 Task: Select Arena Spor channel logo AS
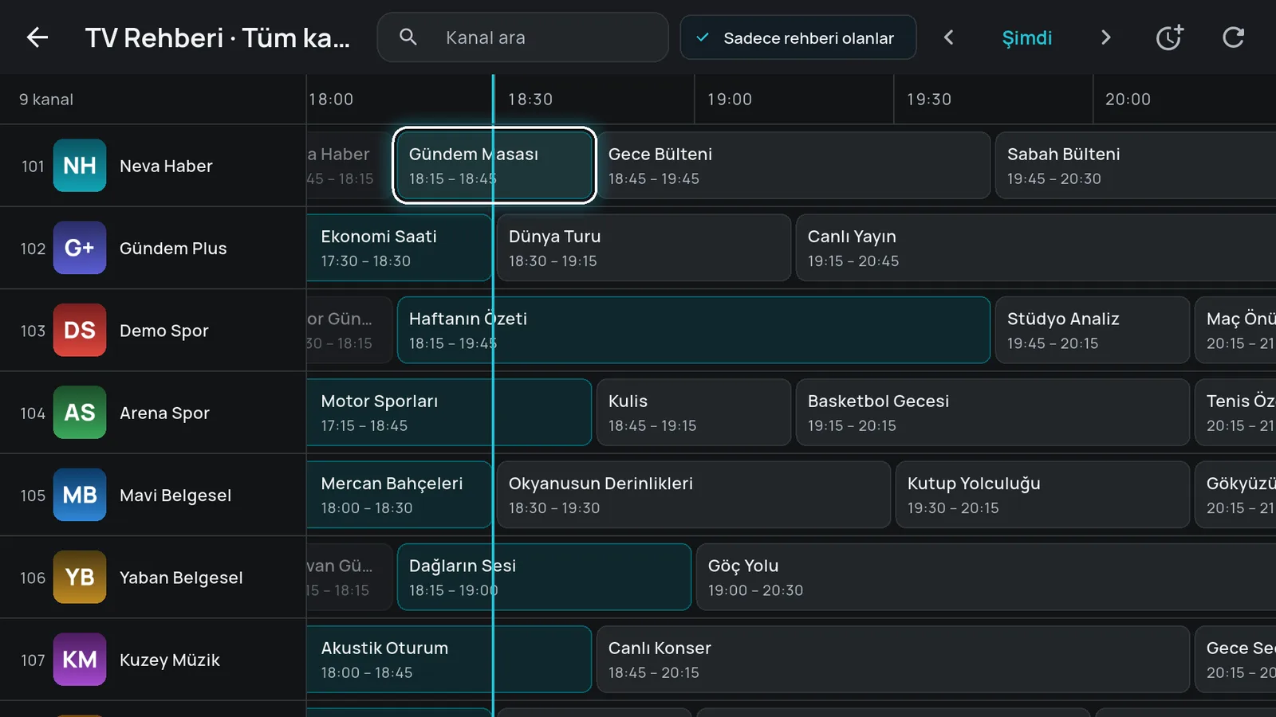point(80,413)
